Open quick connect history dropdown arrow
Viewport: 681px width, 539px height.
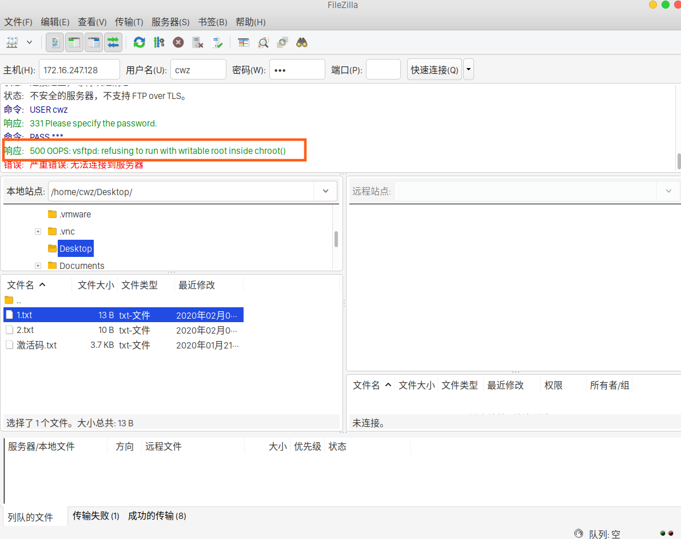click(x=469, y=70)
